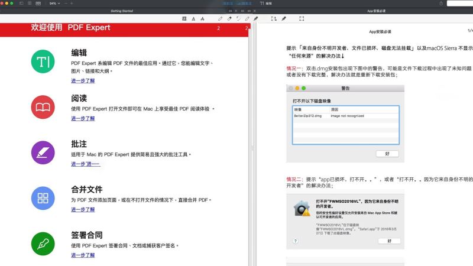Image resolution: width=473 pixels, height=266 pixels.
Task: Select the highlight text tool
Action: coord(184,19)
